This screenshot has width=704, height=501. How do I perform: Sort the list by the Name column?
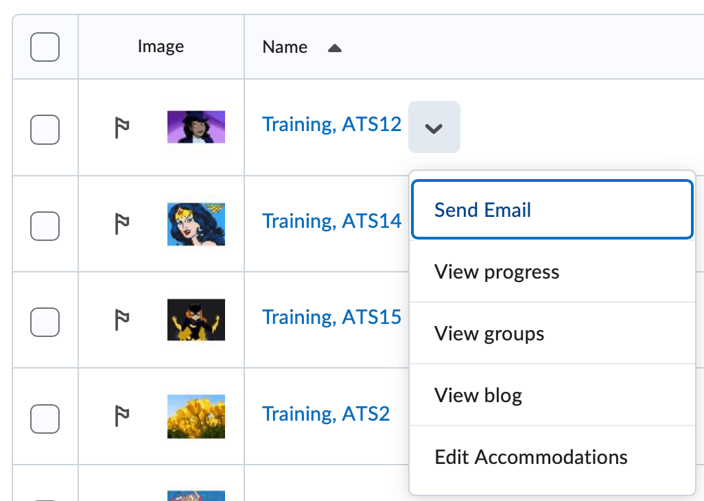coord(284,47)
